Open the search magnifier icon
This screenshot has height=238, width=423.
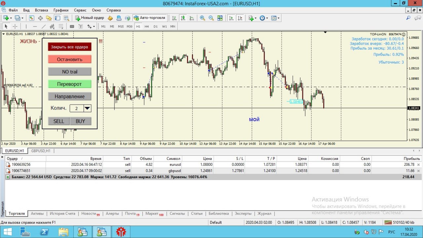[x=408, y=18]
